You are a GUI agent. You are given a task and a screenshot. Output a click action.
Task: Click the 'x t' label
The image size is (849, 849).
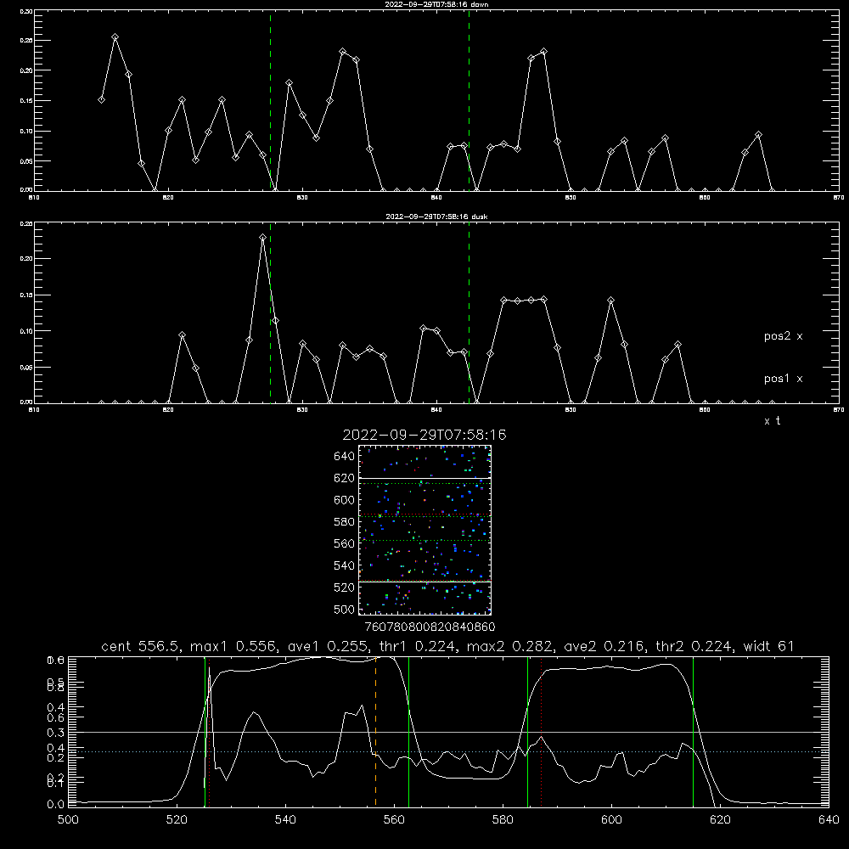click(772, 421)
